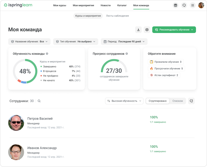Click help icon next to Обученность команды
Screen dimensions: 207x167
pyautogui.click(x=47, y=54)
